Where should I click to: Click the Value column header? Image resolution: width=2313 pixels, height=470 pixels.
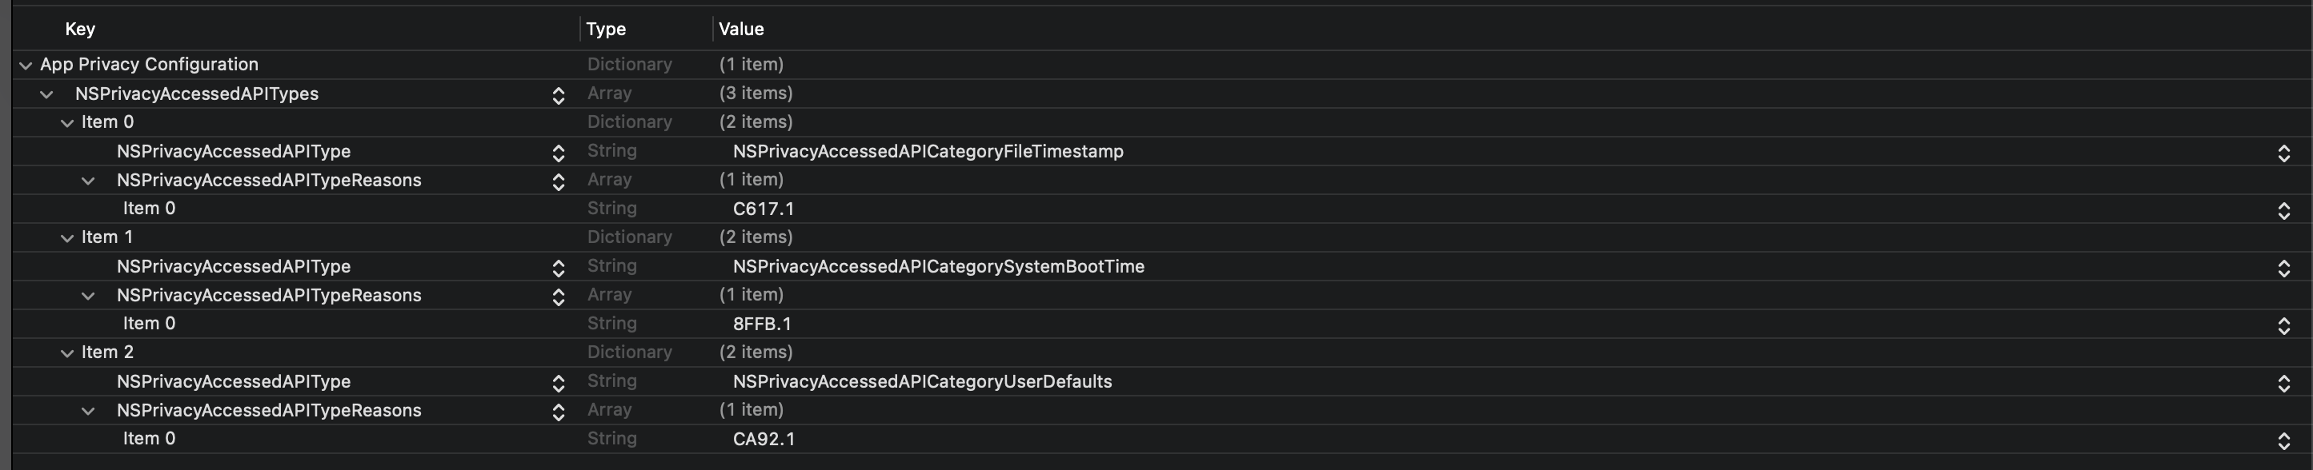741,29
